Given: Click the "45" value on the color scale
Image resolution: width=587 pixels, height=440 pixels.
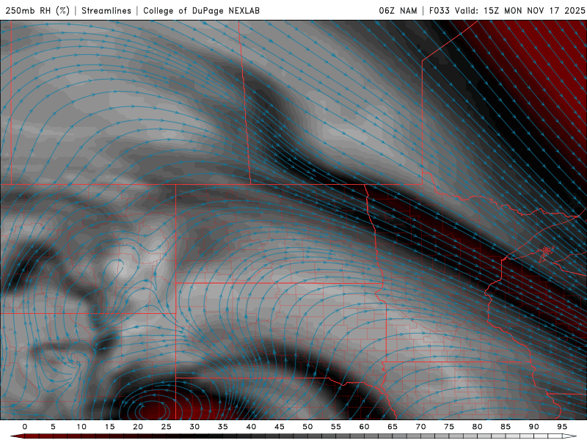Looking at the screenshot, I should point(280,427).
